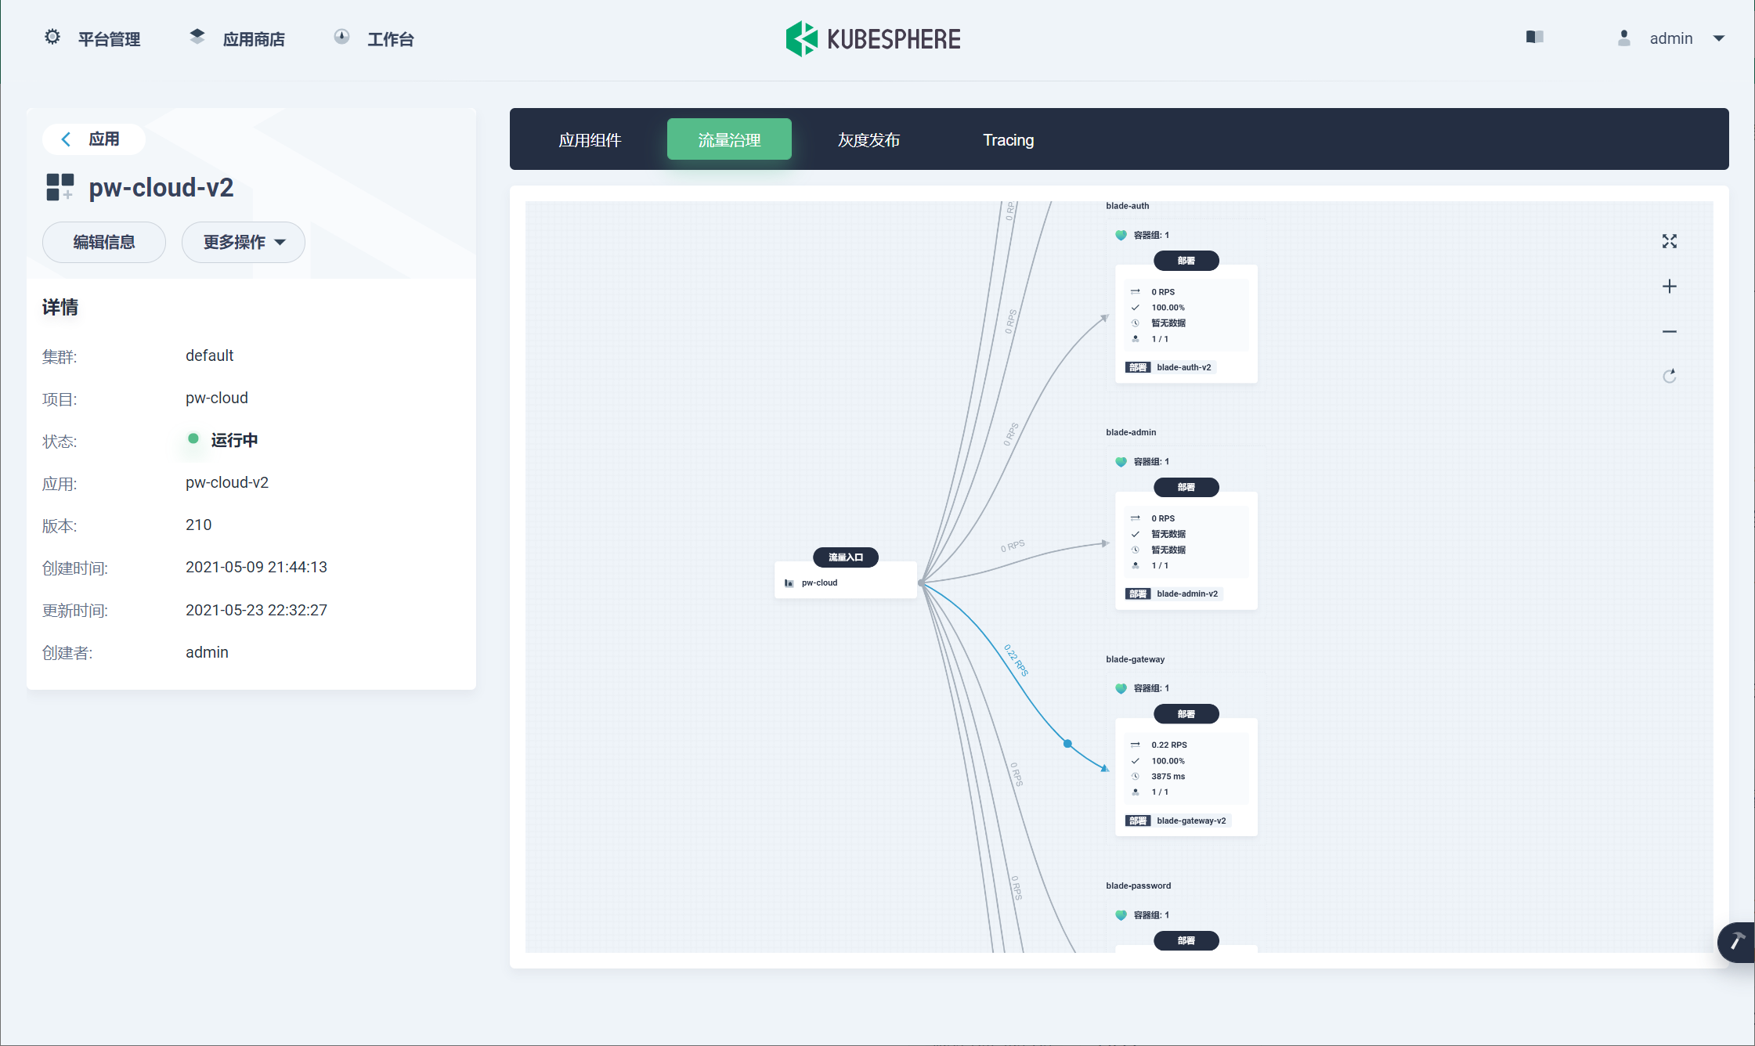Open the Tracing tab

click(x=1008, y=140)
